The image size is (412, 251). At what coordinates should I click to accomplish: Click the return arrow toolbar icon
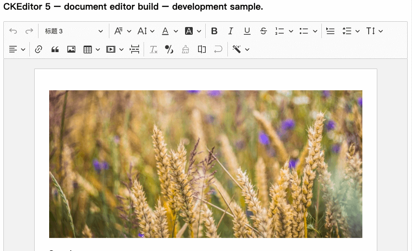pyautogui.click(x=218, y=49)
